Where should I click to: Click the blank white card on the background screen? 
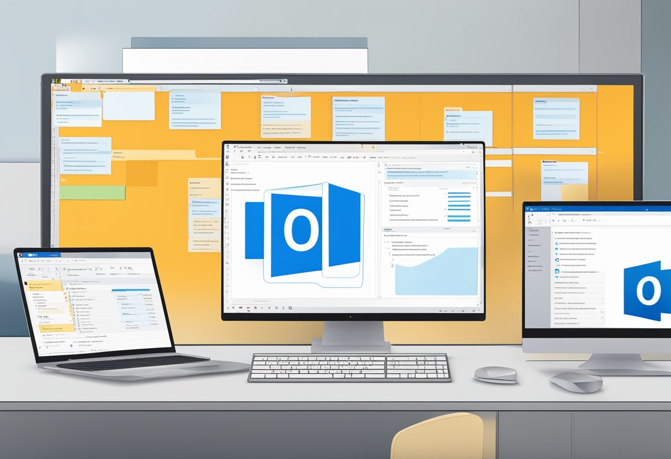pos(129,106)
